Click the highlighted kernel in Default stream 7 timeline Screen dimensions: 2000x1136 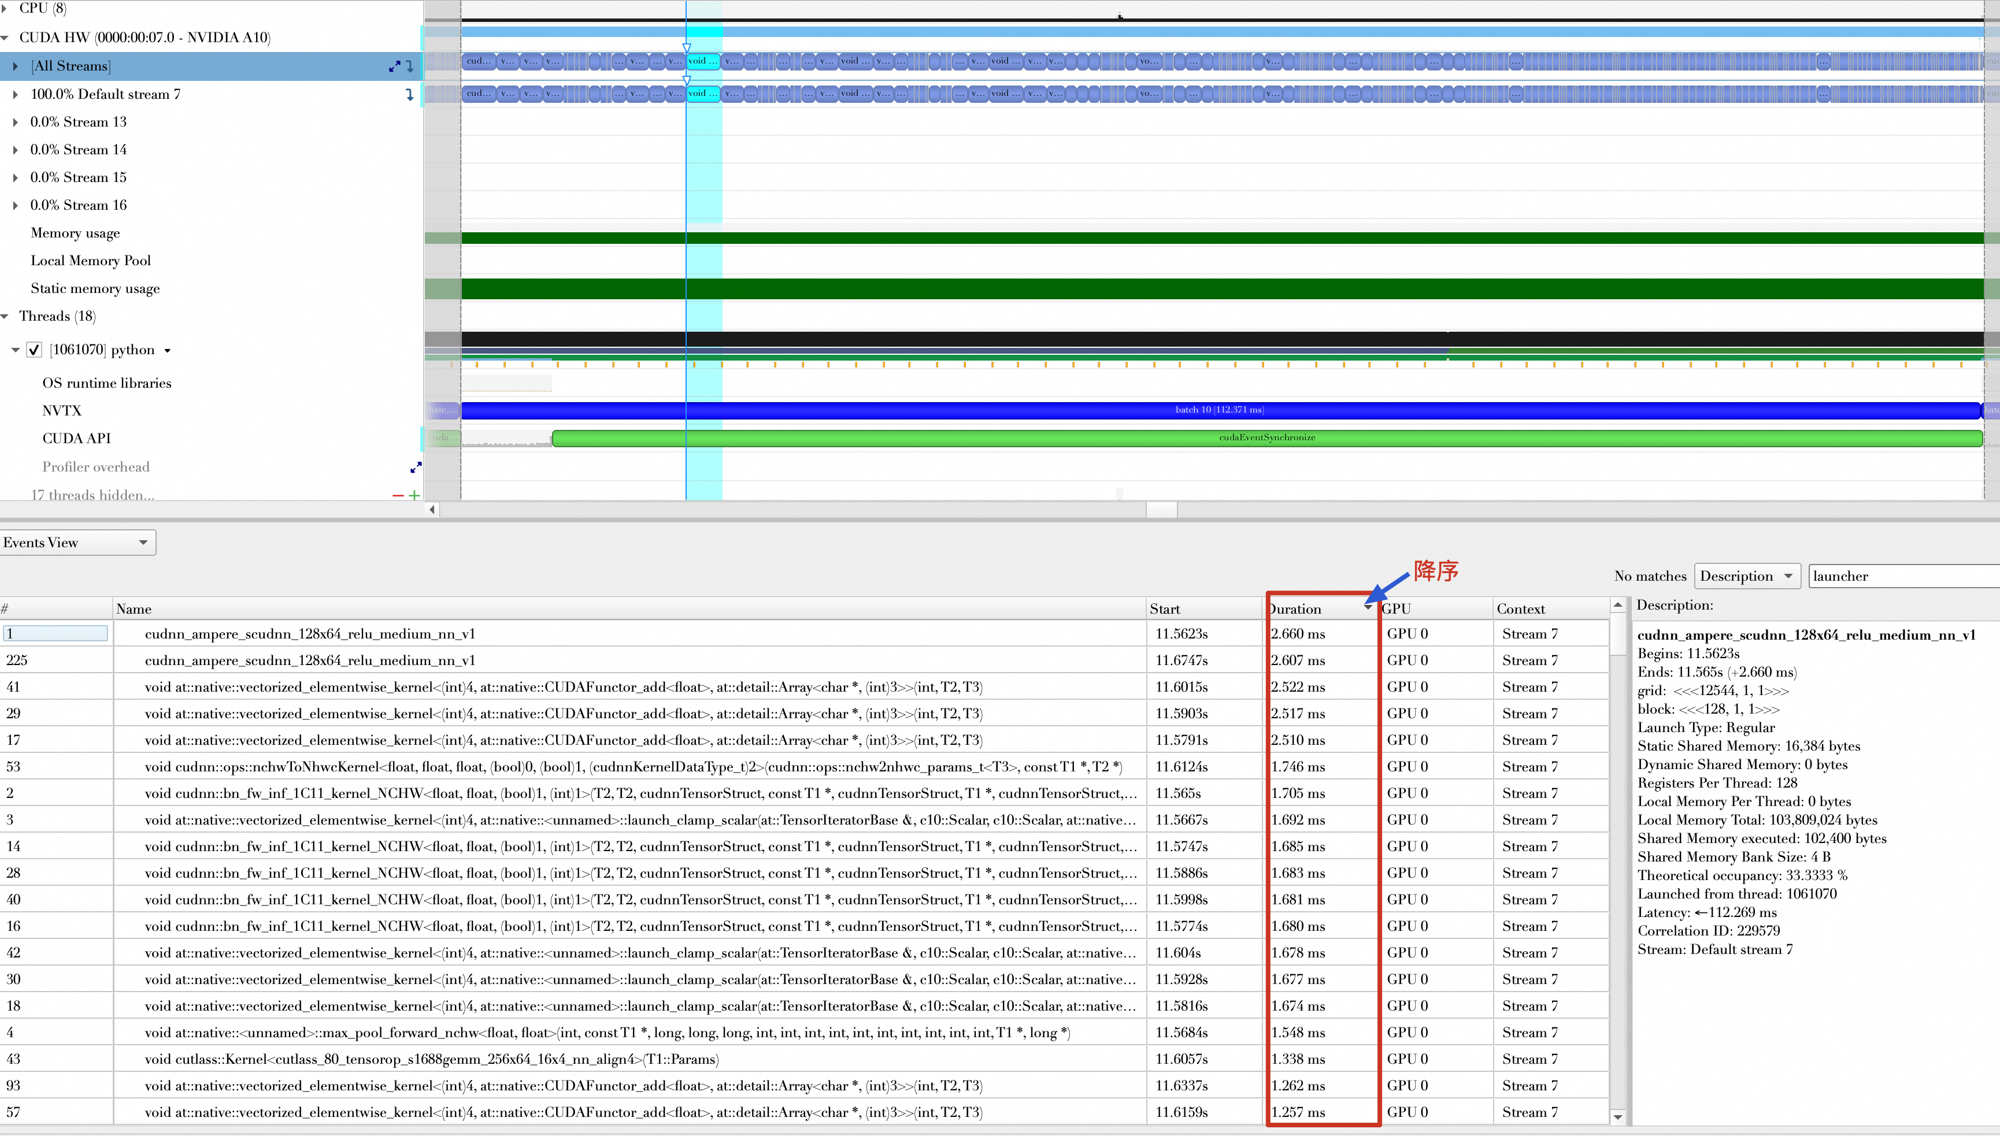coord(703,94)
